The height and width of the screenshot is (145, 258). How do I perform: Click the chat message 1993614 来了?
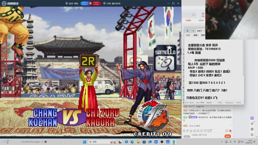tap(194, 126)
